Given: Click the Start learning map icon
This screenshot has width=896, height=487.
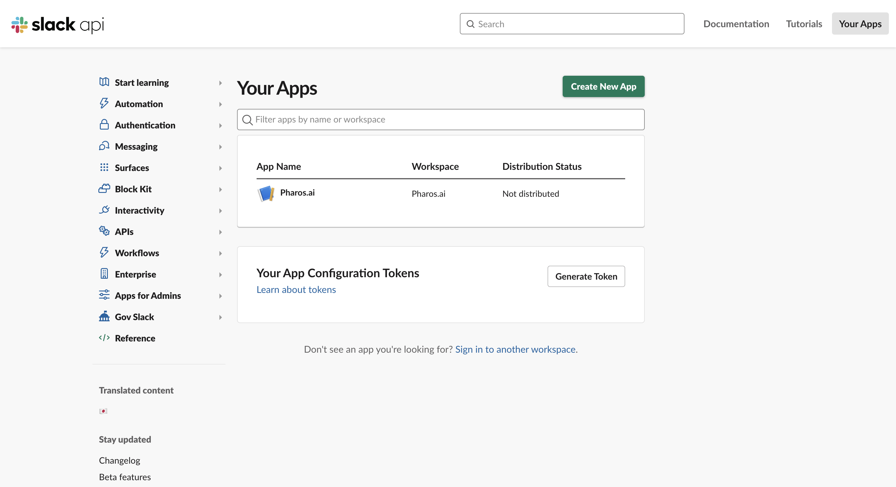Looking at the screenshot, I should [x=104, y=82].
